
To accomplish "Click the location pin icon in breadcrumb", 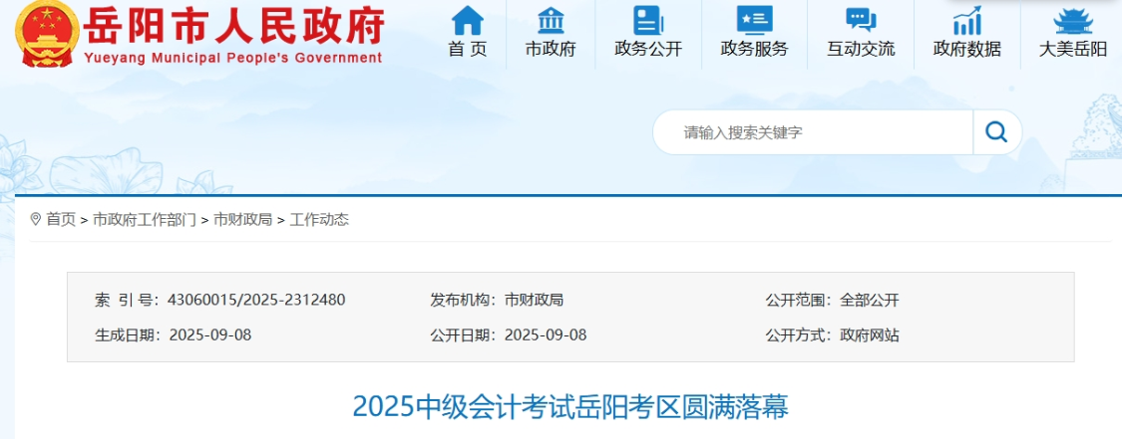I will click(36, 219).
